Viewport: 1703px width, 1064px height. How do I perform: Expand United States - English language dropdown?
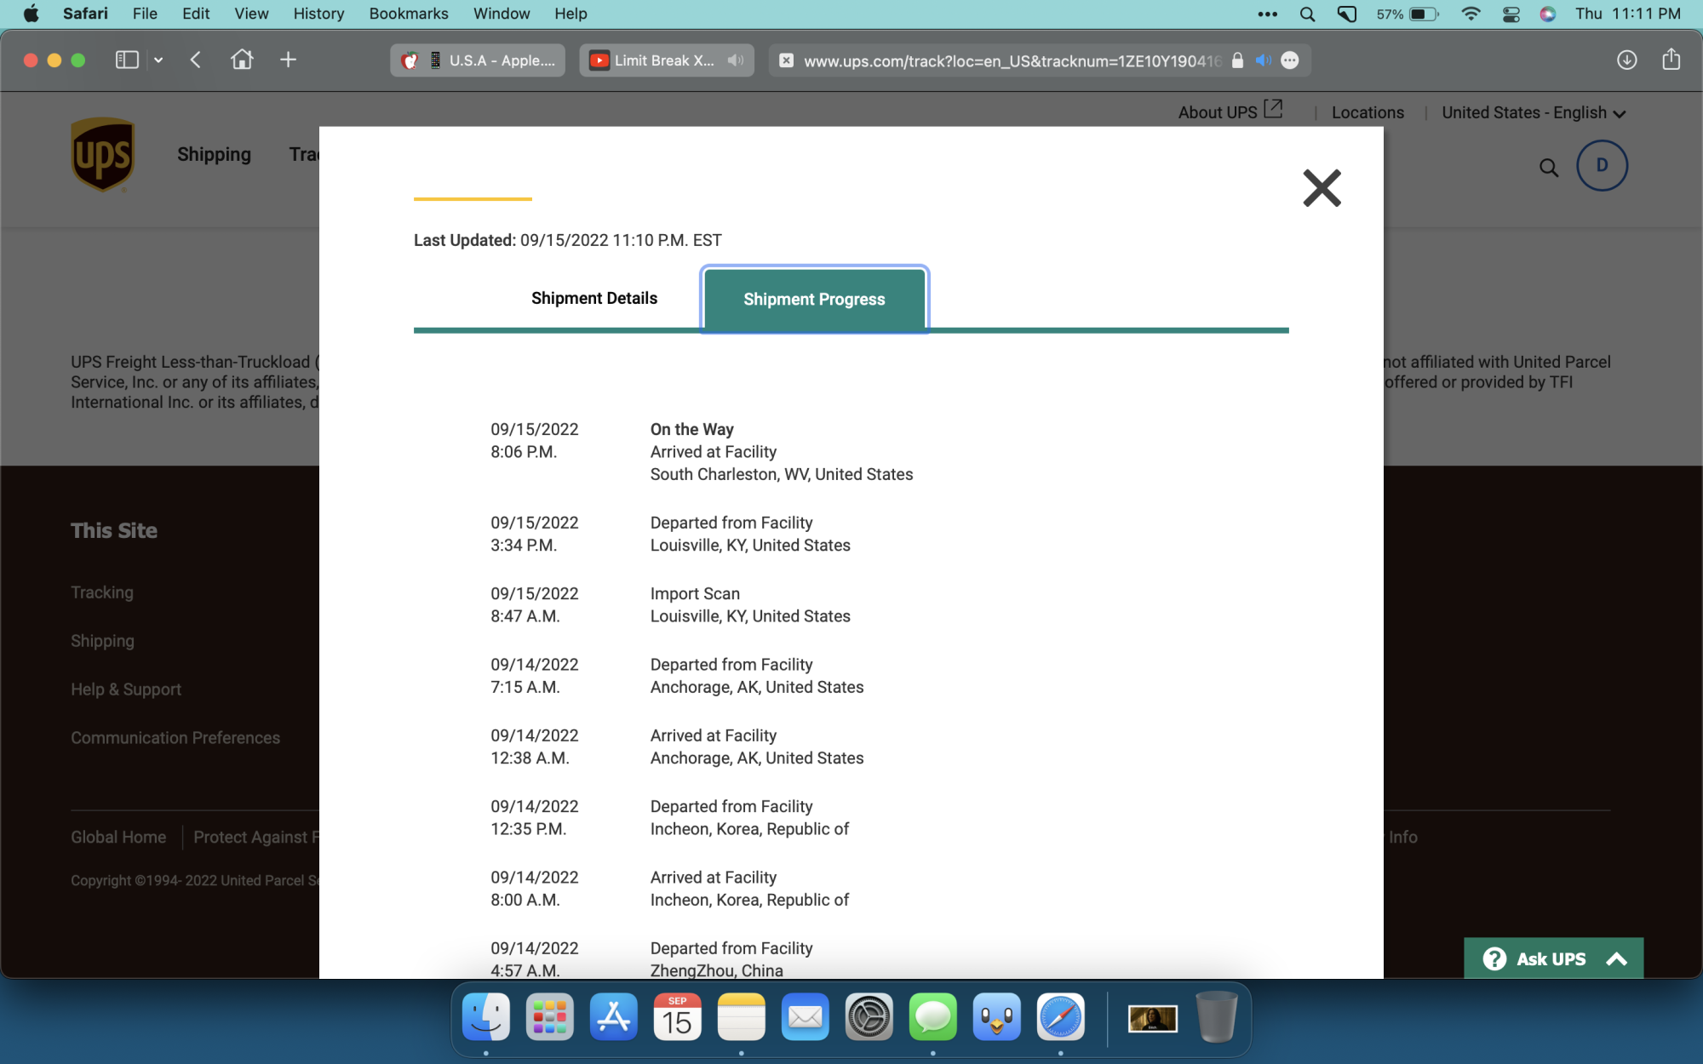click(1534, 112)
